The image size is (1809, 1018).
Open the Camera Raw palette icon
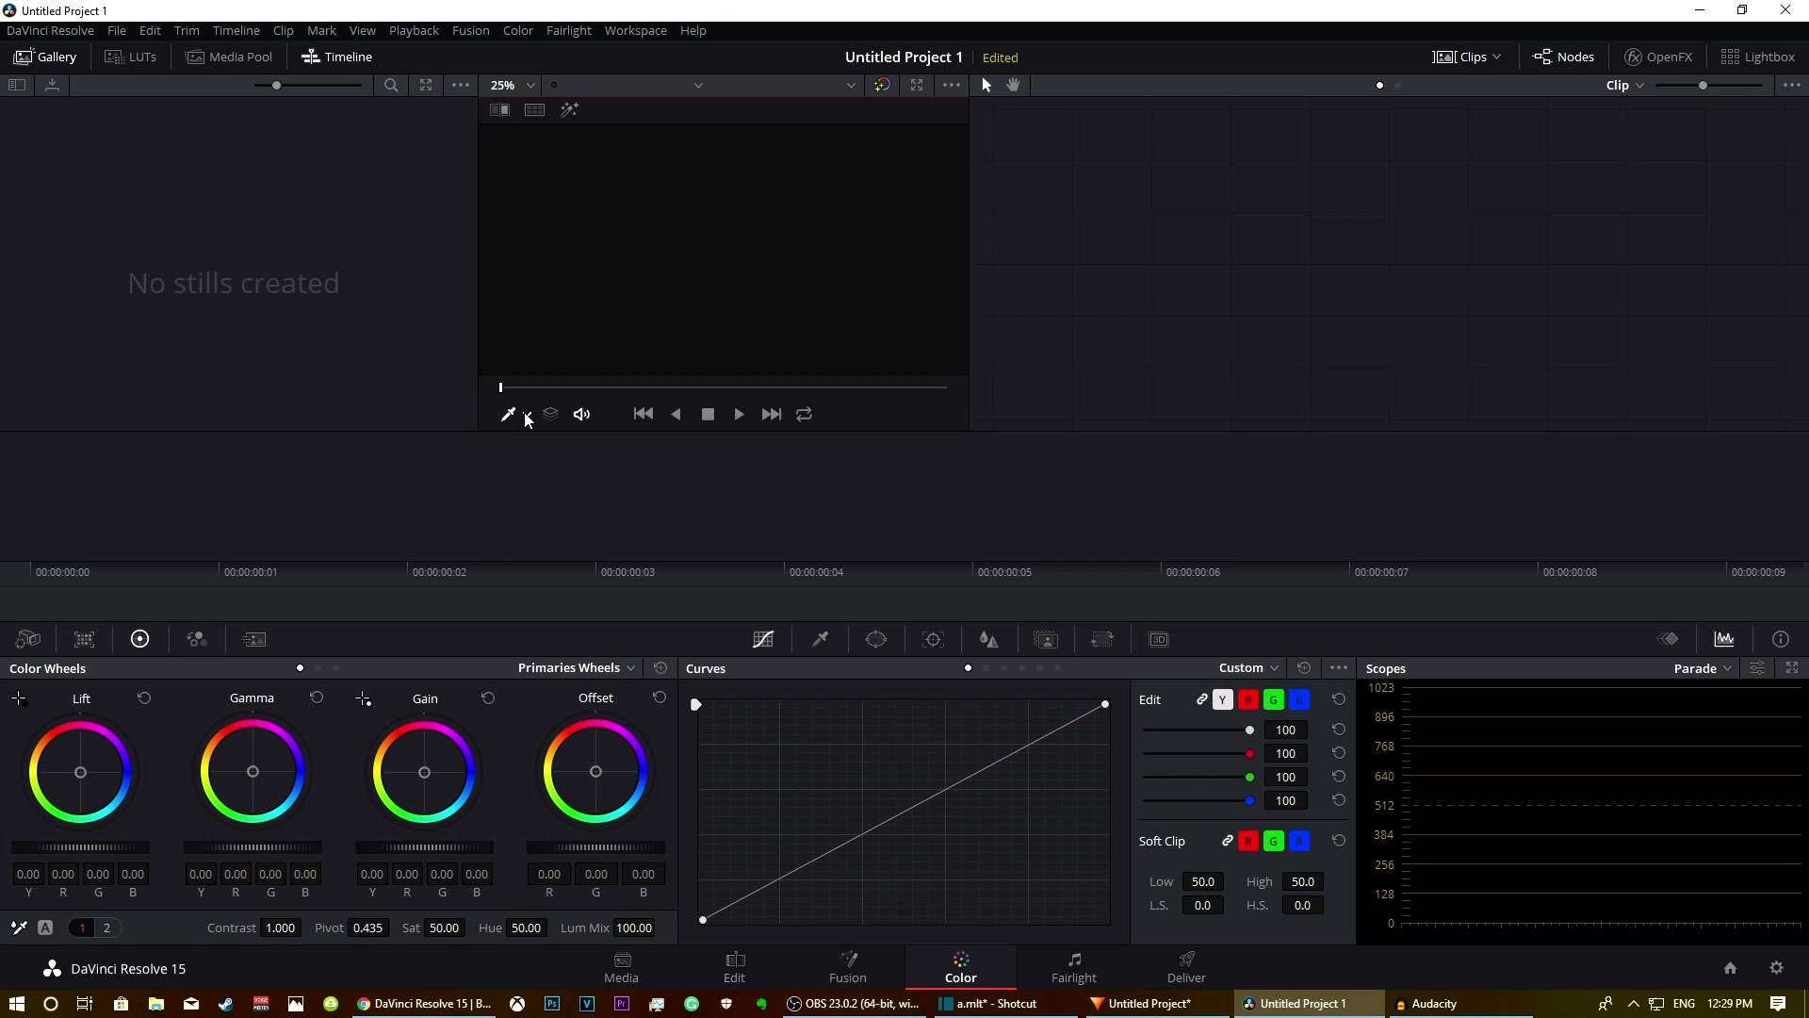pos(28,639)
